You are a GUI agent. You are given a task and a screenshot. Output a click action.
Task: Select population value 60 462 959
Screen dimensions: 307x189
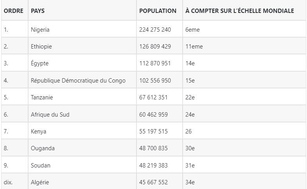[153, 114]
